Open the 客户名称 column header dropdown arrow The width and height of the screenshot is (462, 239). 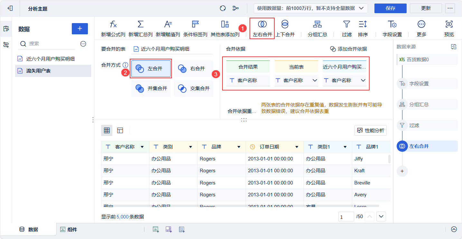click(x=142, y=147)
